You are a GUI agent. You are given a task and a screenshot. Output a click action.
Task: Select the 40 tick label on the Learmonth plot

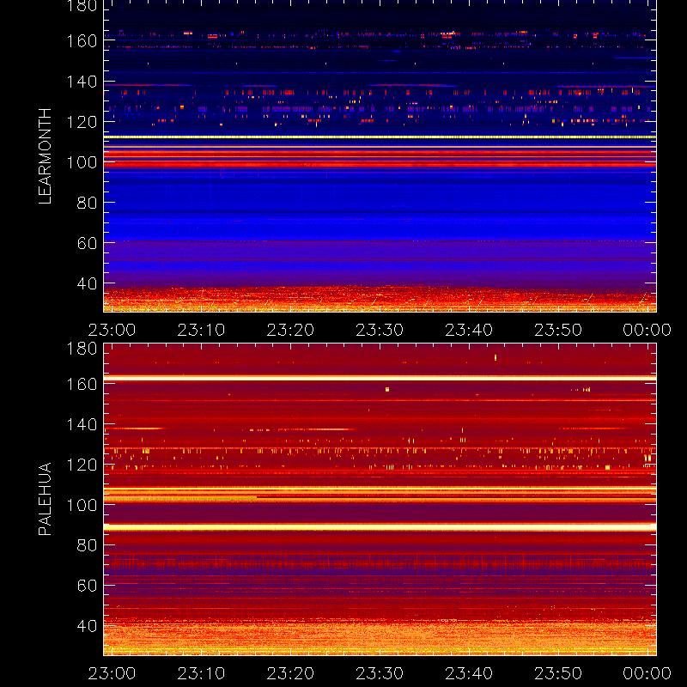coord(87,283)
